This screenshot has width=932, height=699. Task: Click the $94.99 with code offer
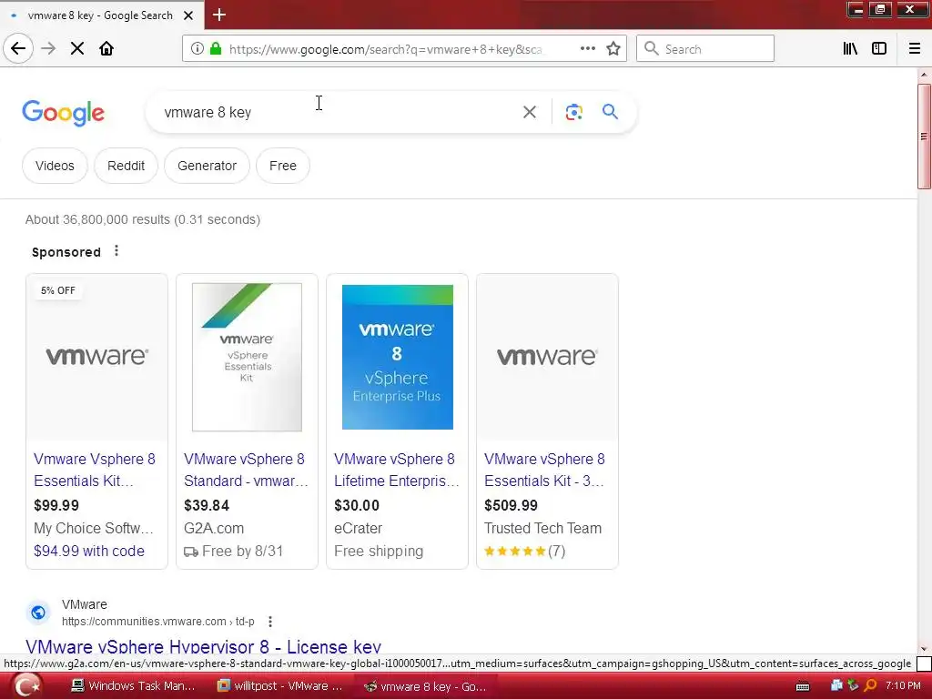(x=89, y=551)
